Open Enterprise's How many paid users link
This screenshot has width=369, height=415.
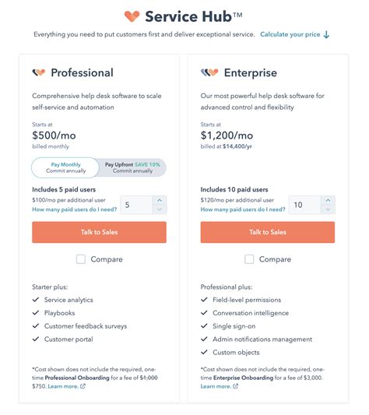pyautogui.click(x=243, y=209)
